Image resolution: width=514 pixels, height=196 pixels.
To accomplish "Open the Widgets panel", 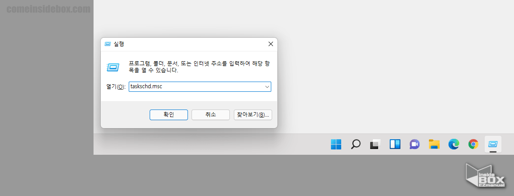I will 395,144.
